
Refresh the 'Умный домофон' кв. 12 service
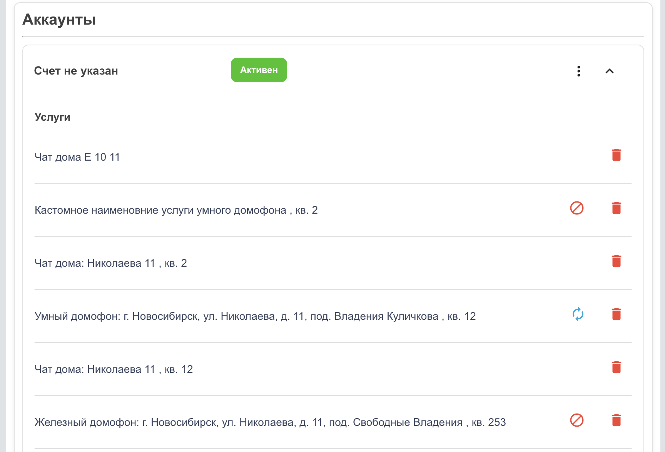578,314
